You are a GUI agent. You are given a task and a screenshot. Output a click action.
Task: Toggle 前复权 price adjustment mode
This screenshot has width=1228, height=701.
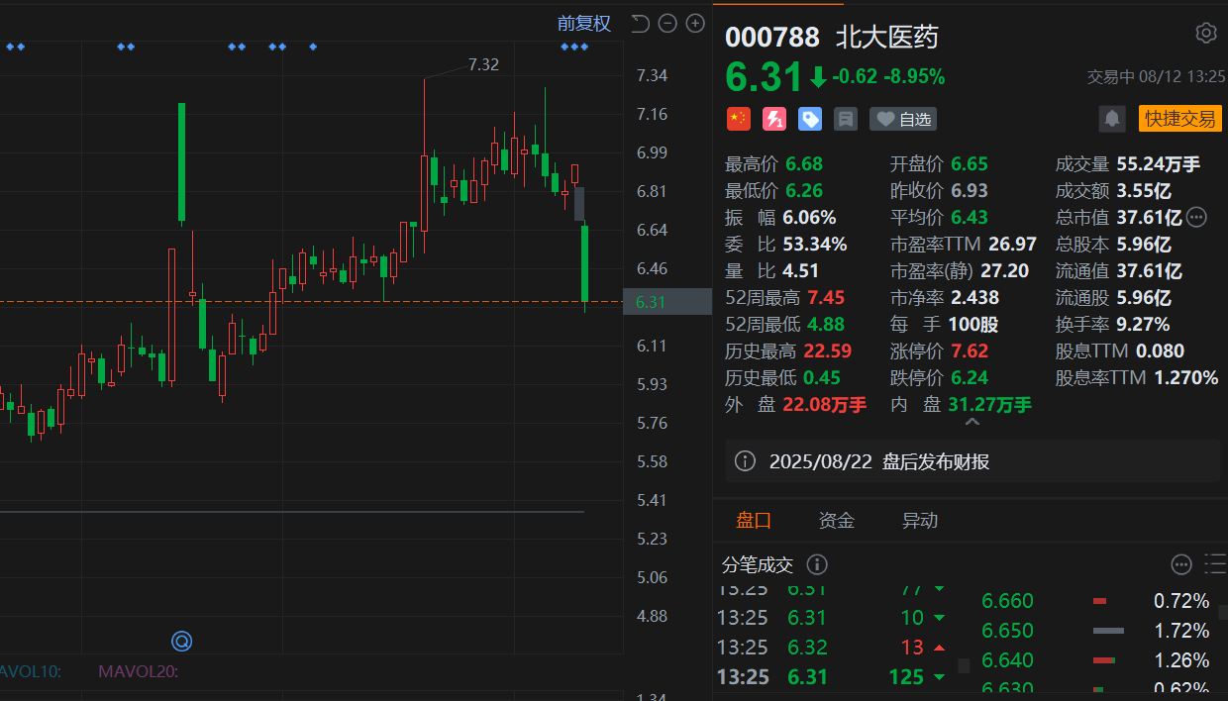(584, 23)
